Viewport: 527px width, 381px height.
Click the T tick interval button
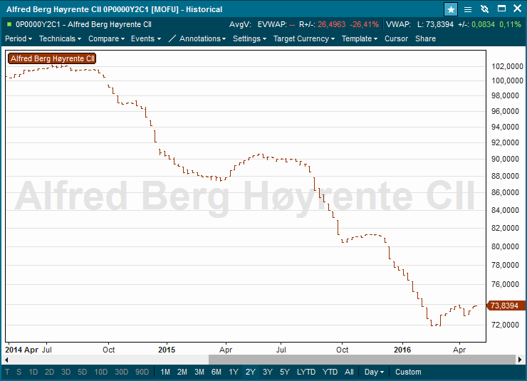pos(7,372)
